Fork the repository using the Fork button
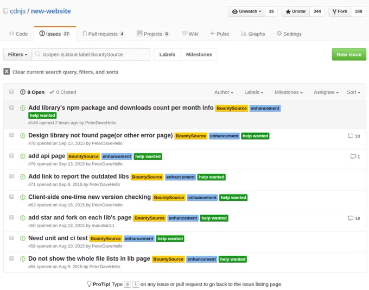This screenshot has width=369, height=290. coord(340,11)
